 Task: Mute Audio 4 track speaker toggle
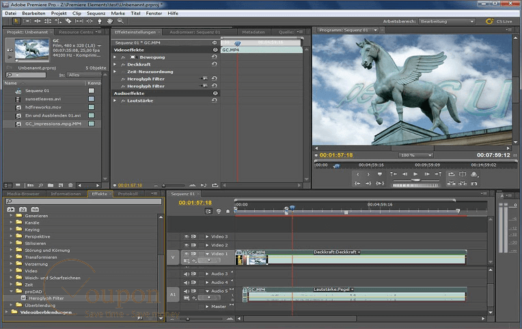187,283
